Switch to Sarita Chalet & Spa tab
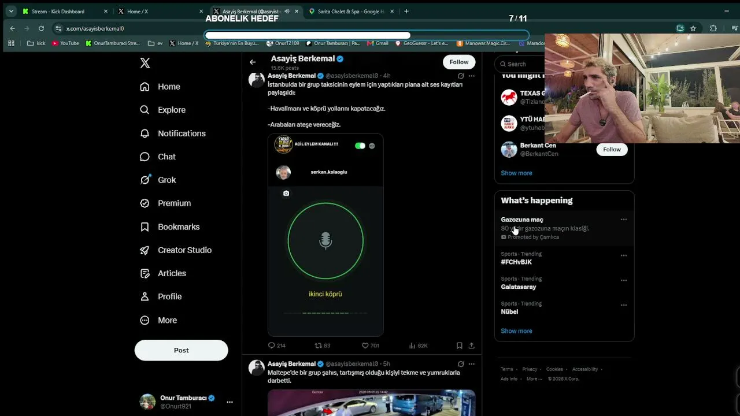 coord(351,12)
